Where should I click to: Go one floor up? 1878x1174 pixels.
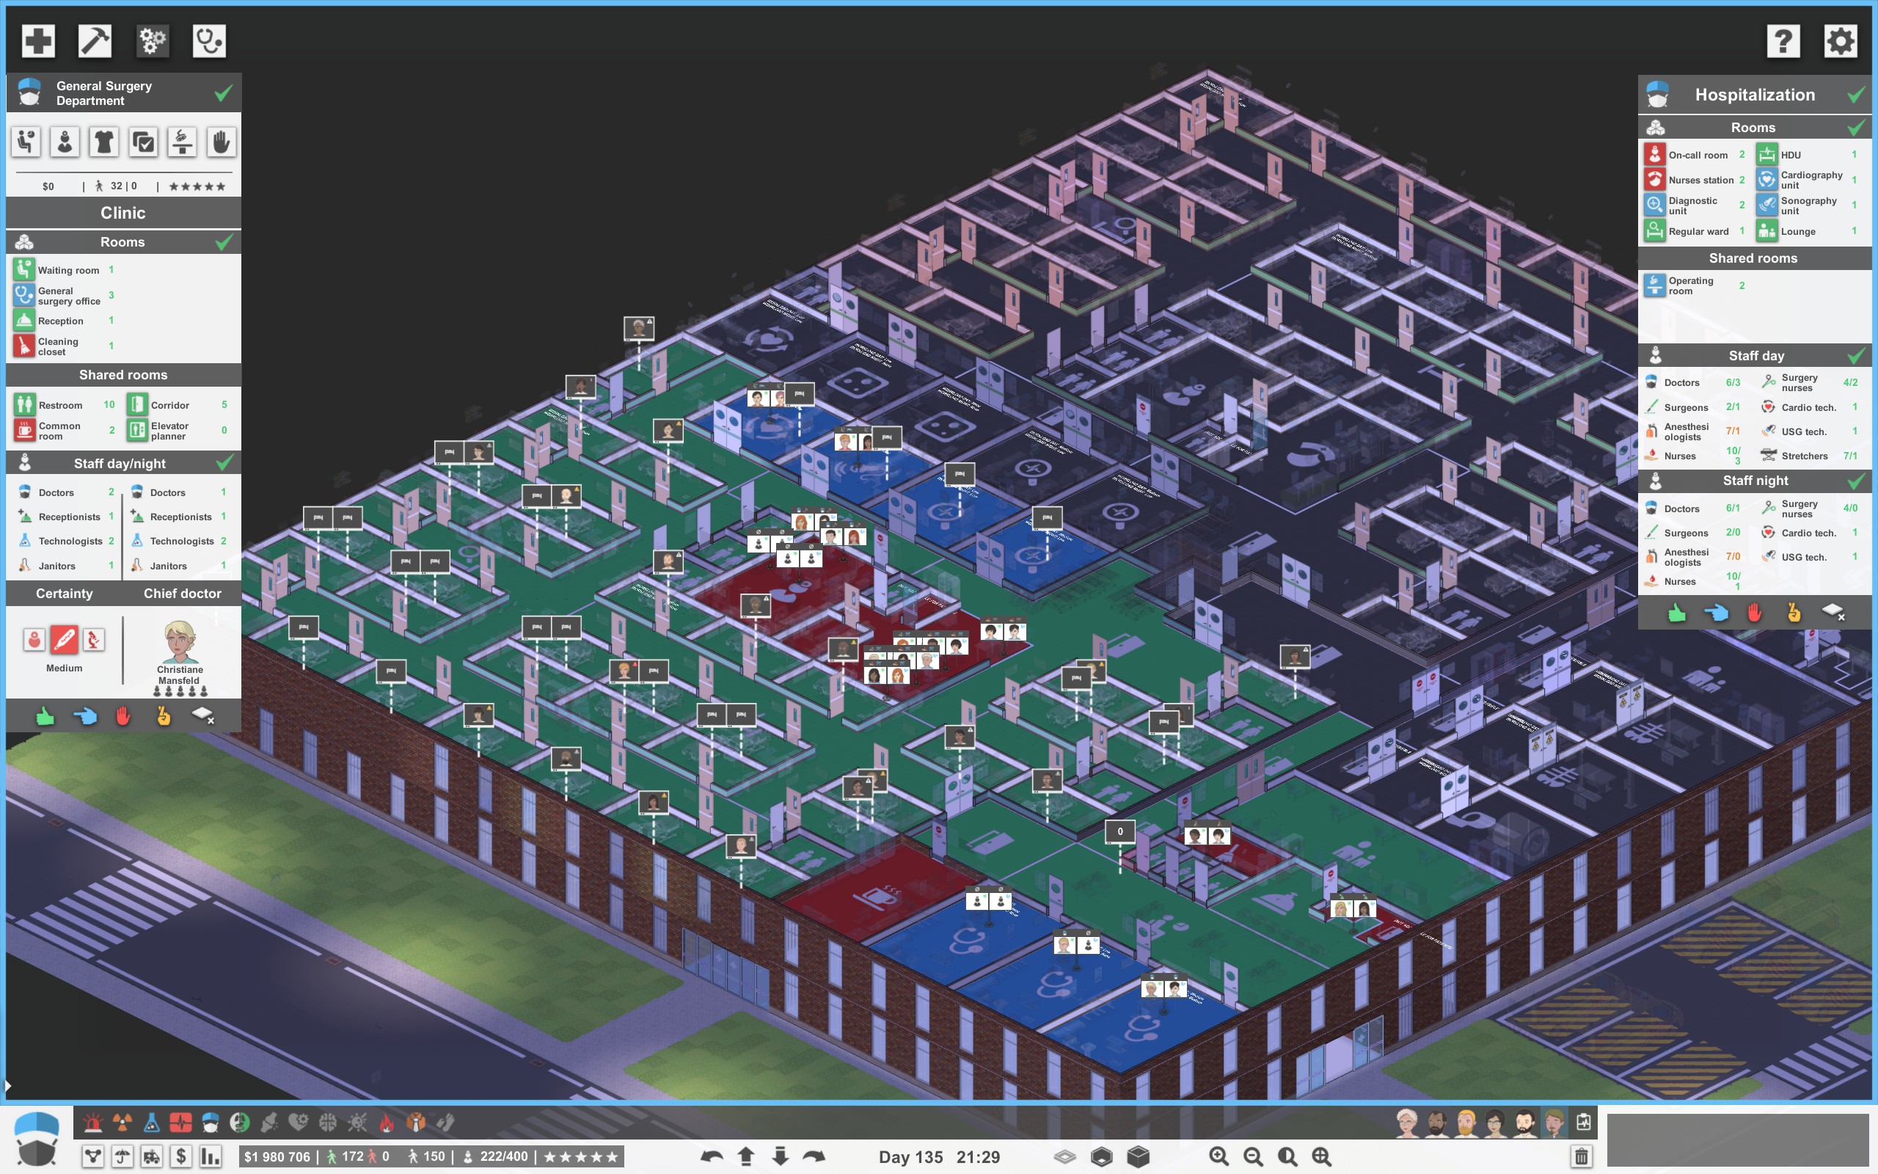[x=746, y=1156]
